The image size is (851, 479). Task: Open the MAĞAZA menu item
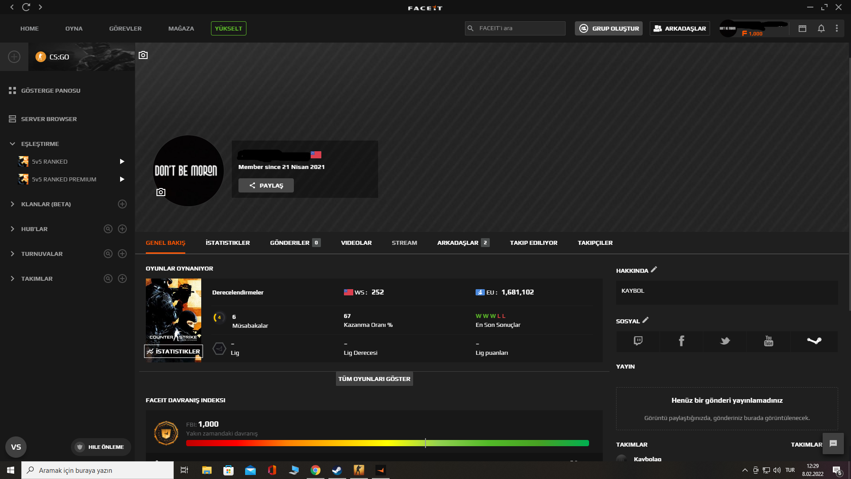point(181,28)
